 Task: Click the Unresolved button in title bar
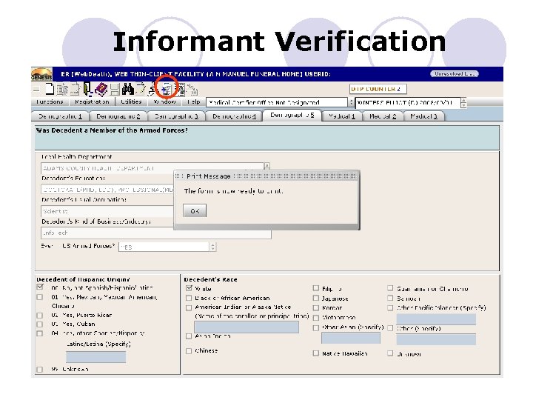click(454, 73)
